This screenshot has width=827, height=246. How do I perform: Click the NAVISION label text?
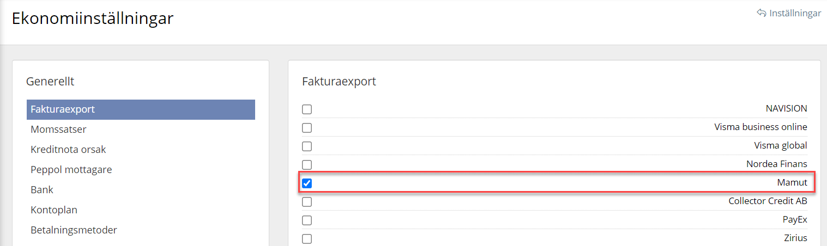coord(786,109)
